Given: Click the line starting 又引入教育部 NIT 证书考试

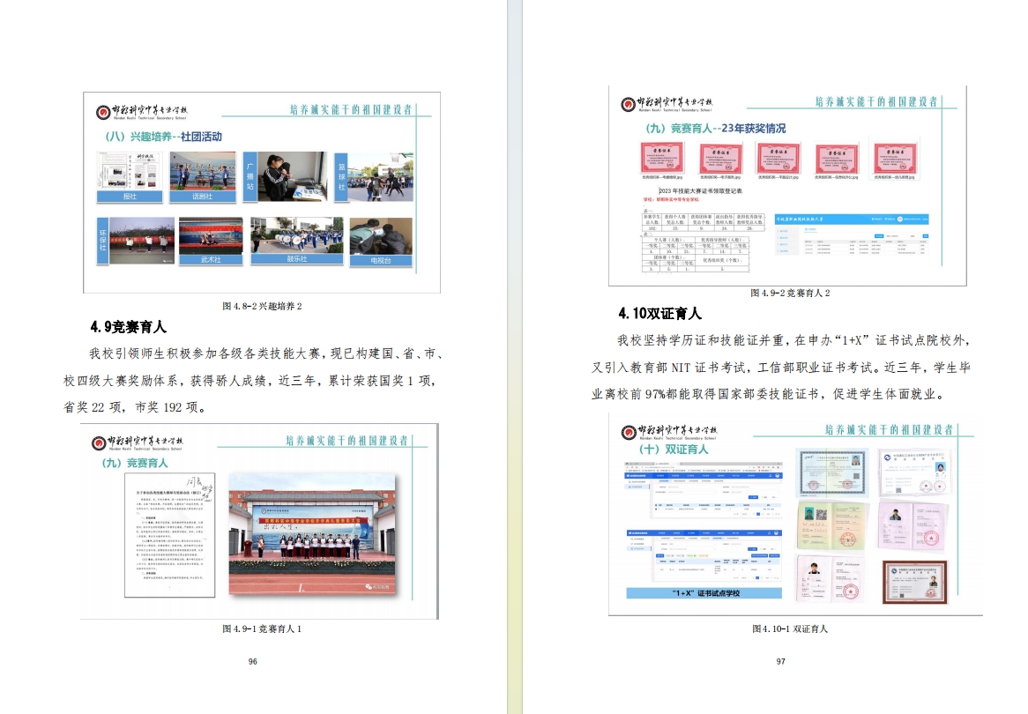Looking at the screenshot, I should [x=781, y=368].
